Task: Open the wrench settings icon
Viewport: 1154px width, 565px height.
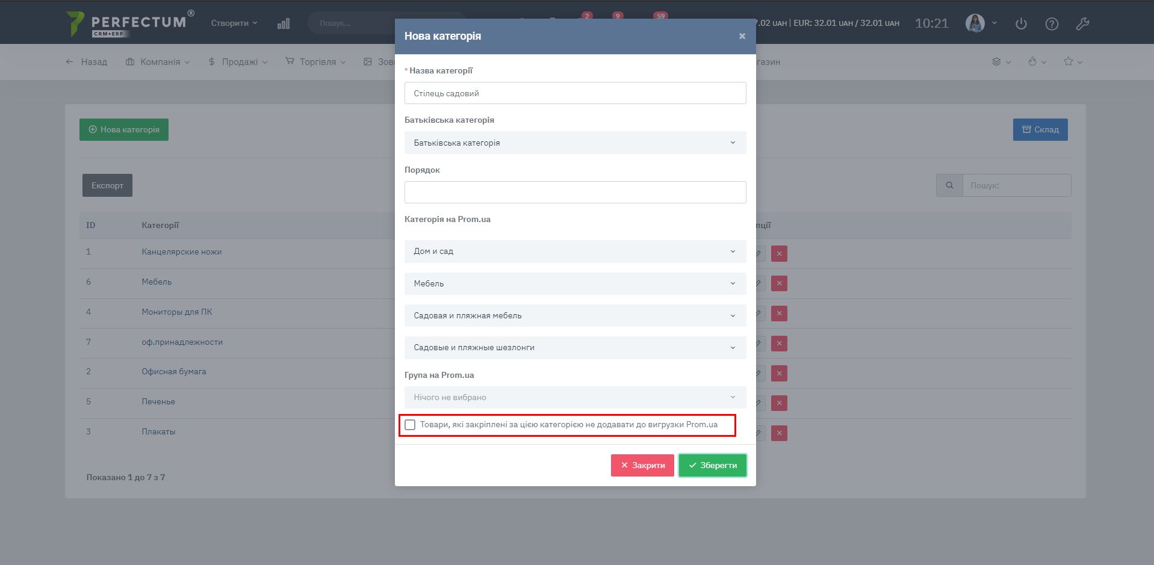Action: (1082, 23)
